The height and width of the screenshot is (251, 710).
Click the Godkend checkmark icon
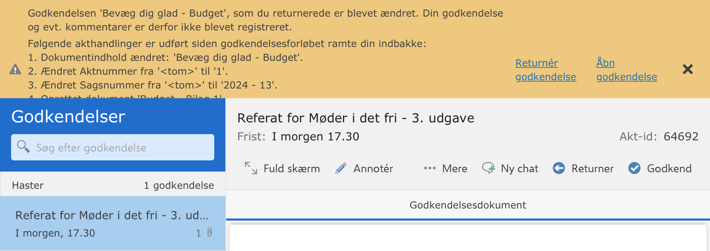tap(634, 168)
